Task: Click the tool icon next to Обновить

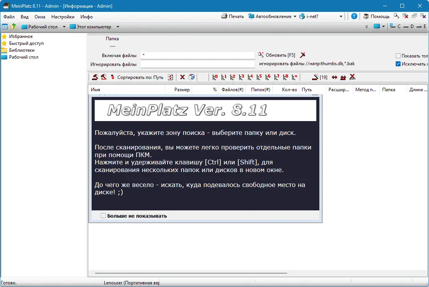Action: click(x=302, y=55)
